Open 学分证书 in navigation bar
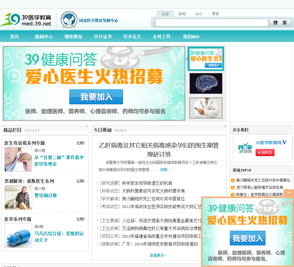The width and height of the screenshot is (294, 267). (103, 37)
